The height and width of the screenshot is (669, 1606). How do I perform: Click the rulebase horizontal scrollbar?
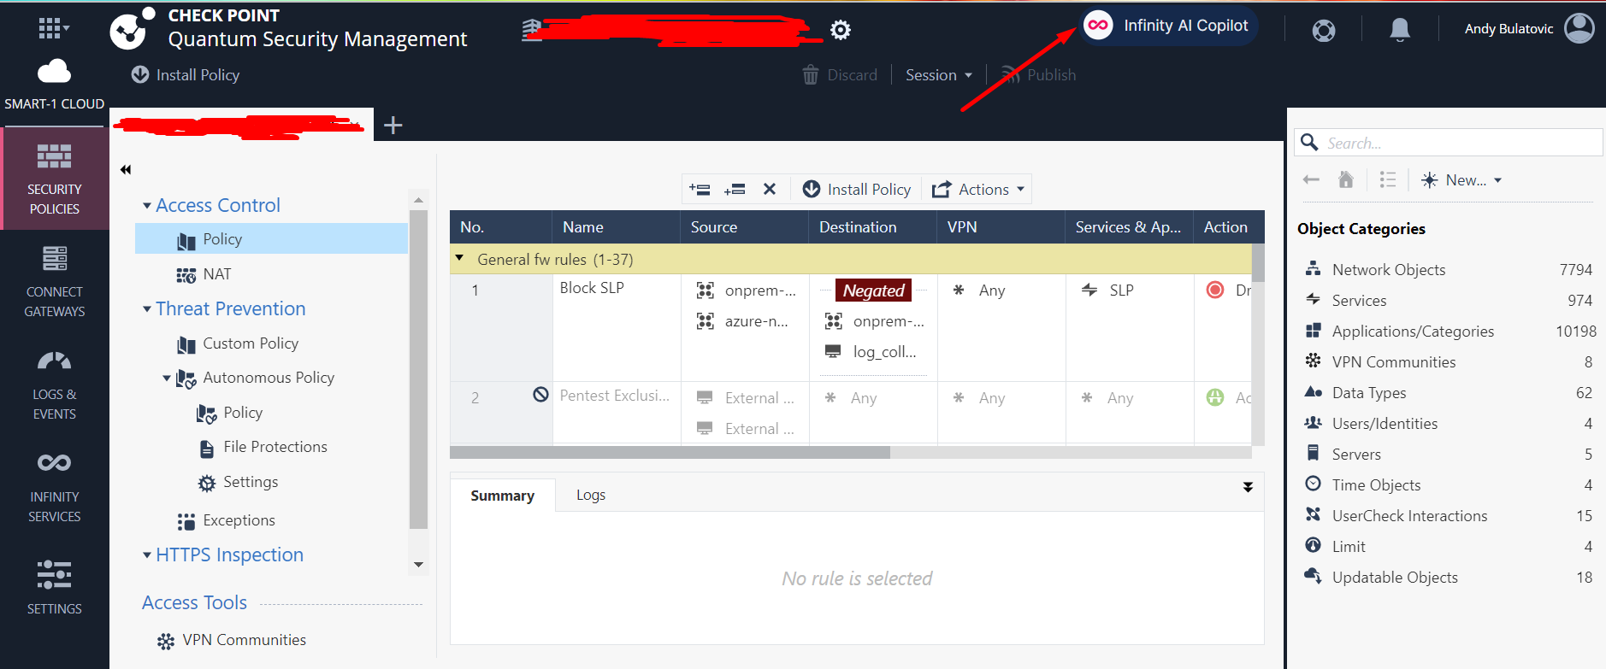(670, 453)
